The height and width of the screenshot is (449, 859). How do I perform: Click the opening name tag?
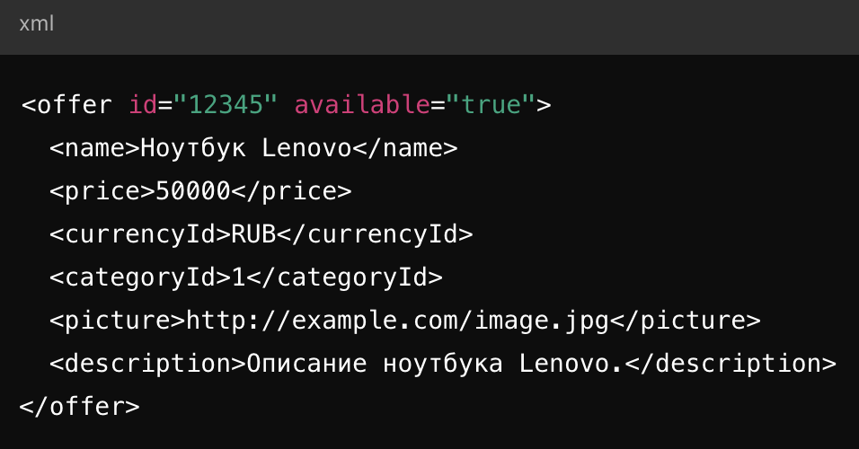coord(95,148)
